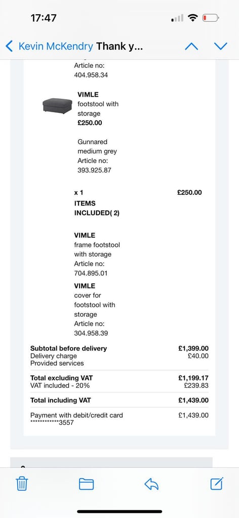Tap article number 304.958.39
Image resolution: width=239 pixels, height=518 pixels.
pyautogui.click(x=91, y=333)
